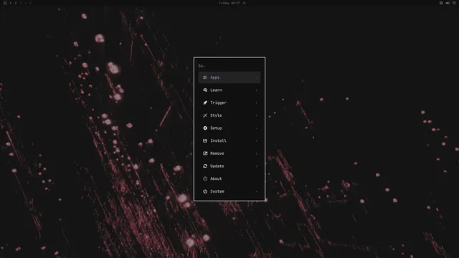Select the Remove menu entry text
This screenshot has width=459, height=258.
coord(217,153)
